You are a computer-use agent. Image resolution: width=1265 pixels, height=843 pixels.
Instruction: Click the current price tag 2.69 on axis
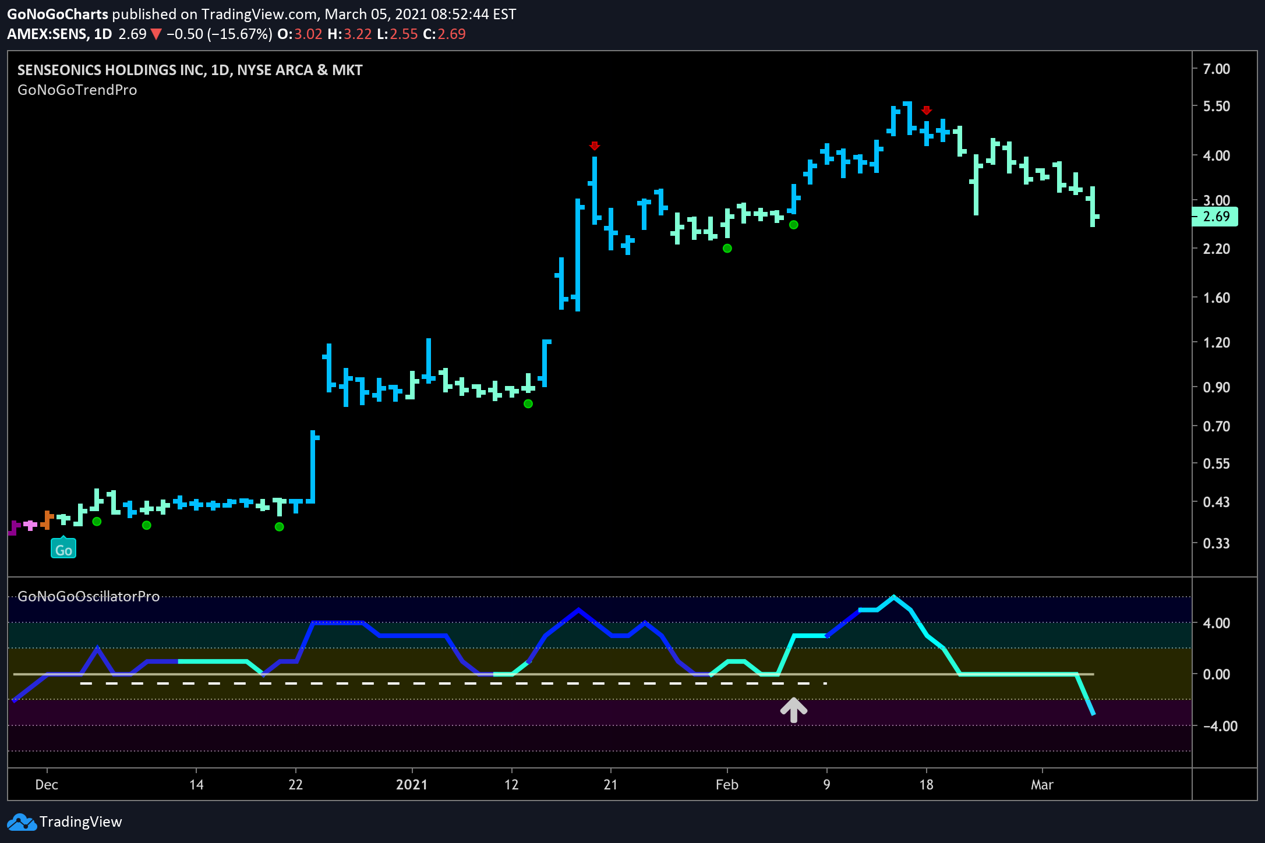pyautogui.click(x=1215, y=217)
